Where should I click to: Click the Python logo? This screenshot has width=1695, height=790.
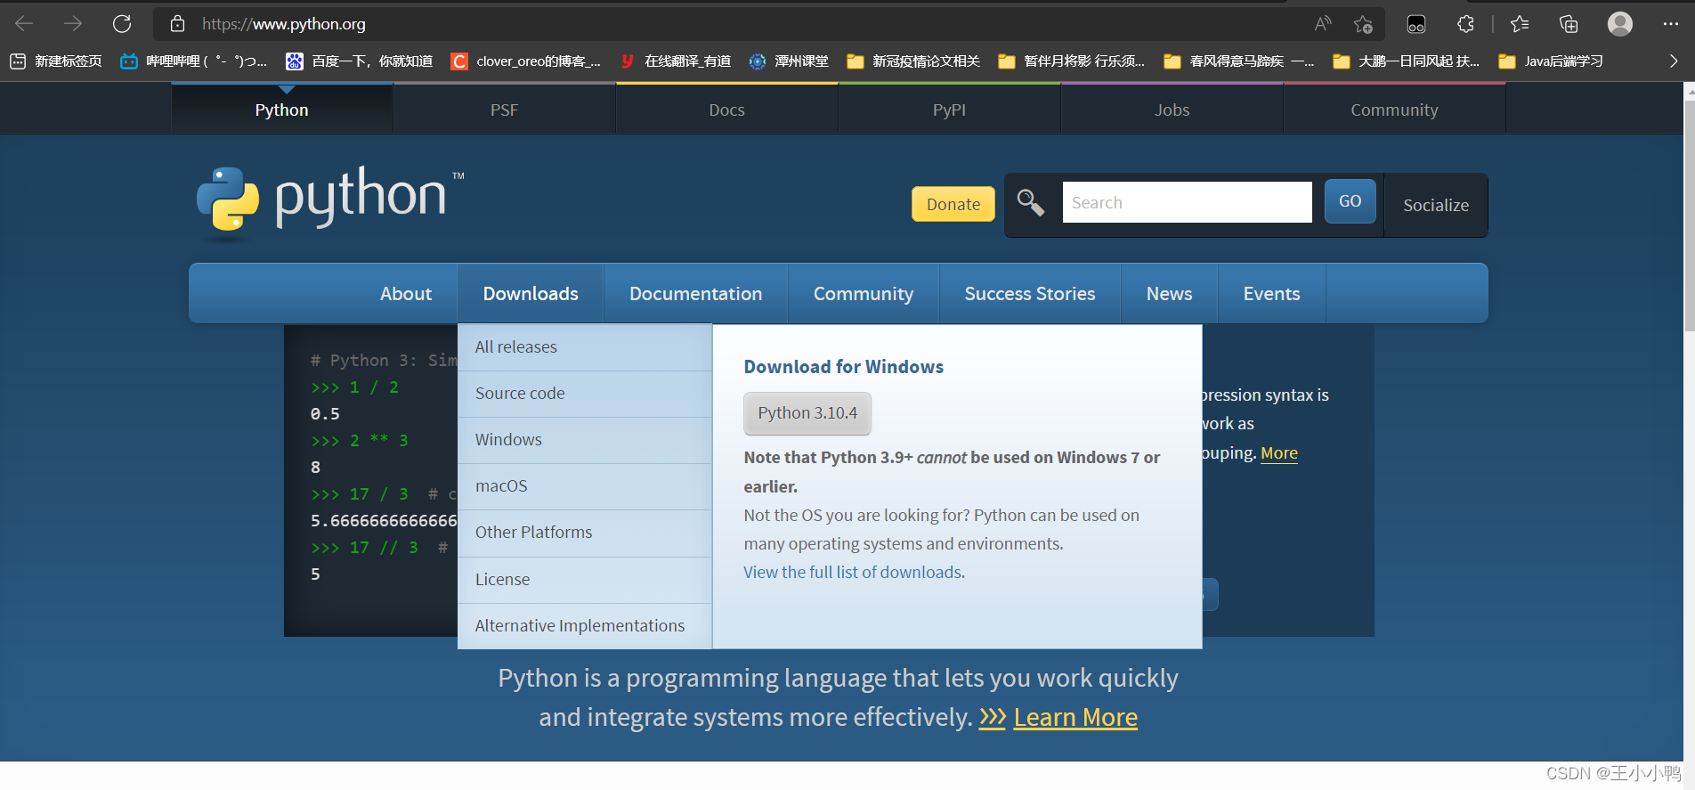tap(330, 204)
